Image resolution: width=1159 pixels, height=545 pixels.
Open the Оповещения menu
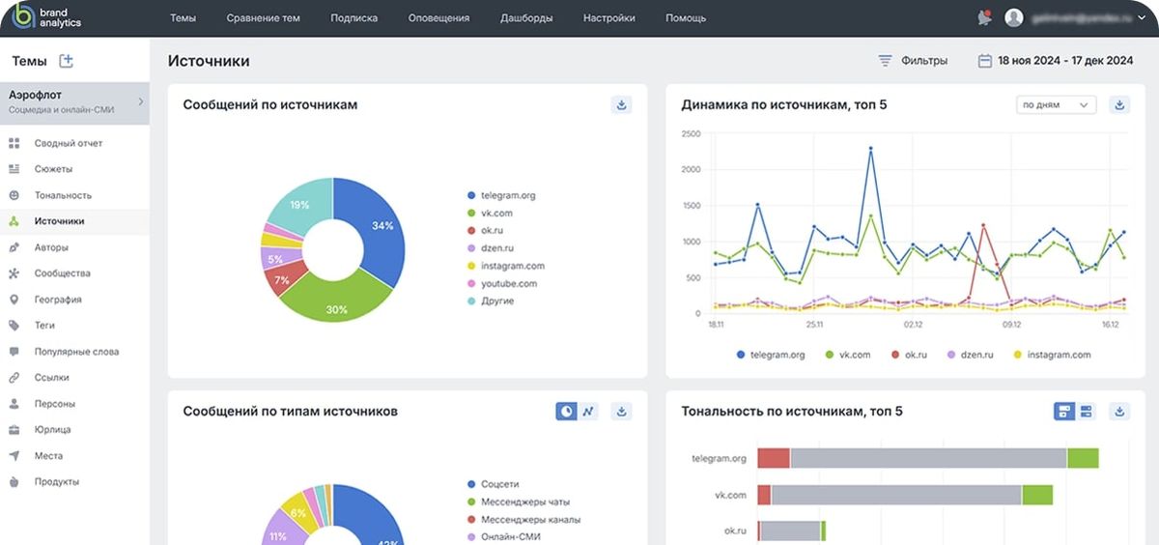pyautogui.click(x=438, y=17)
